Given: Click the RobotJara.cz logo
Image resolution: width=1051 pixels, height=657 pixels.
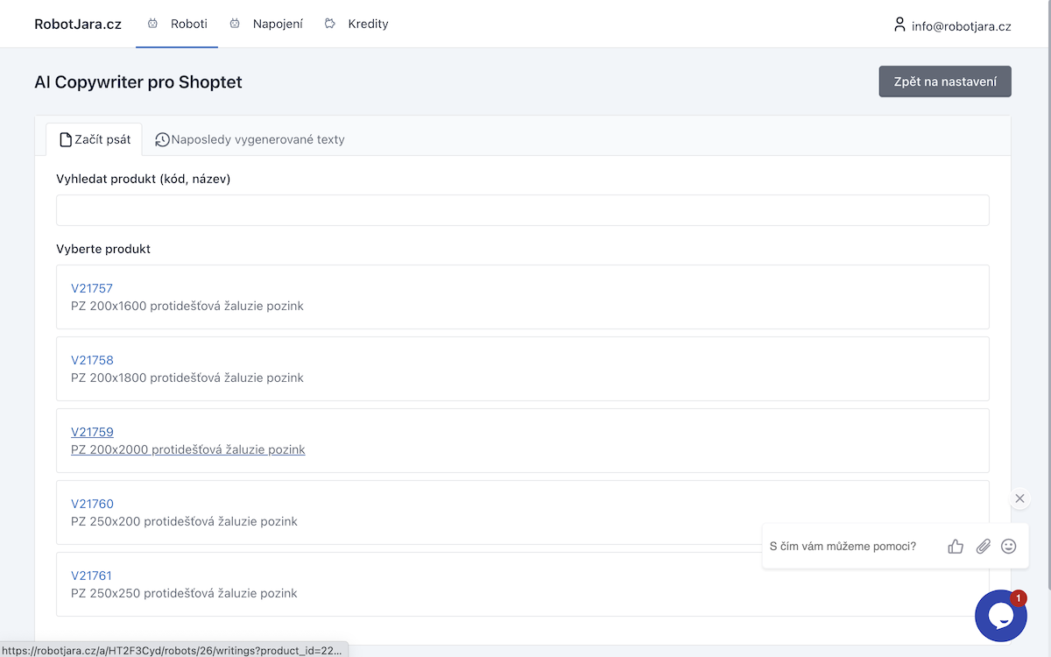Looking at the screenshot, I should 78,25.
